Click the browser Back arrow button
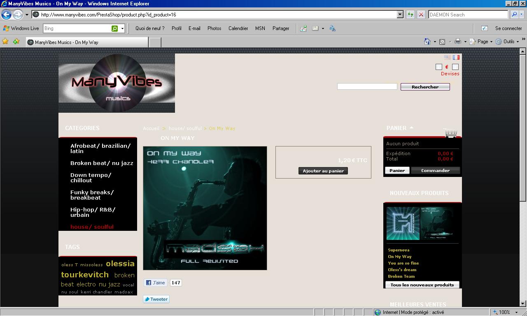This screenshot has width=527, height=316. 6,14
